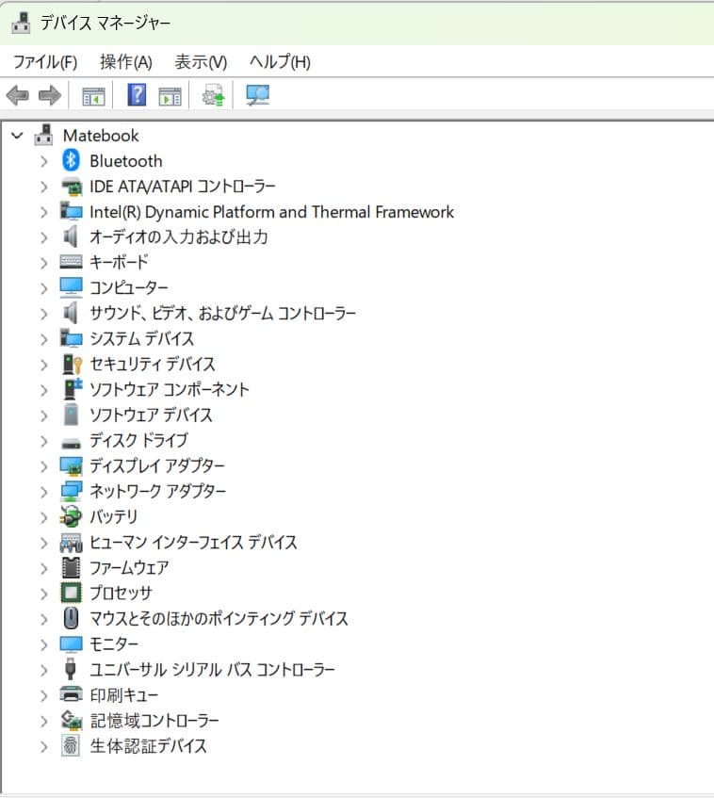
Task: Click the network adapter icon for ネットワーク アダプター
Action: pyautogui.click(x=71, y=491)
